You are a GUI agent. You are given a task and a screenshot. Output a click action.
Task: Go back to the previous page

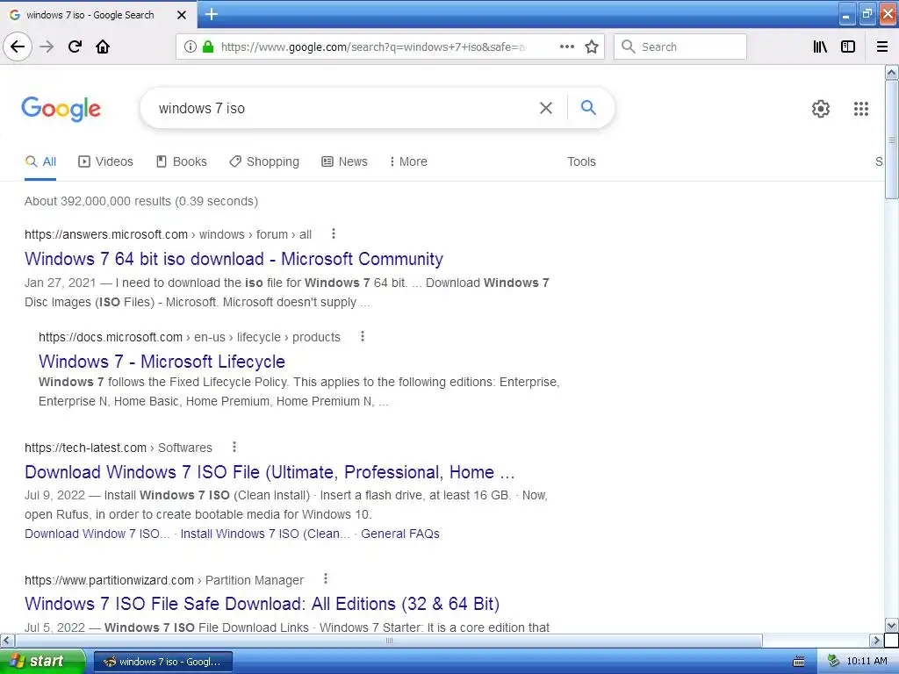pos(18,47)
